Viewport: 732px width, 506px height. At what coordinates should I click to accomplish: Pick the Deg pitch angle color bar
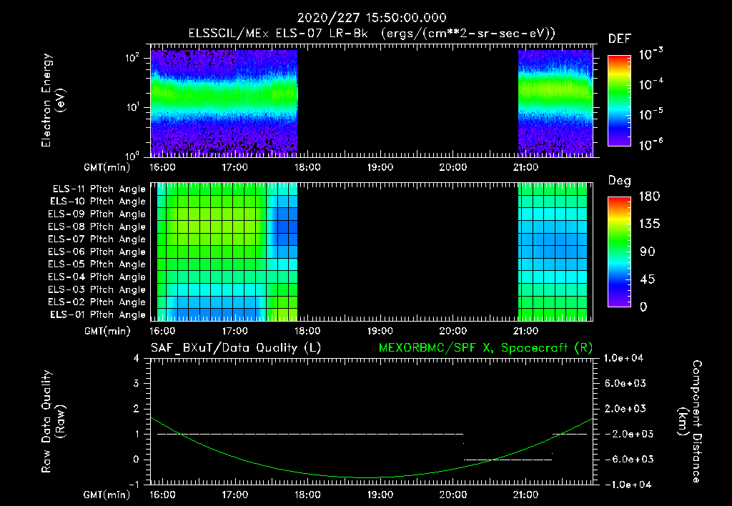(619, 252)
